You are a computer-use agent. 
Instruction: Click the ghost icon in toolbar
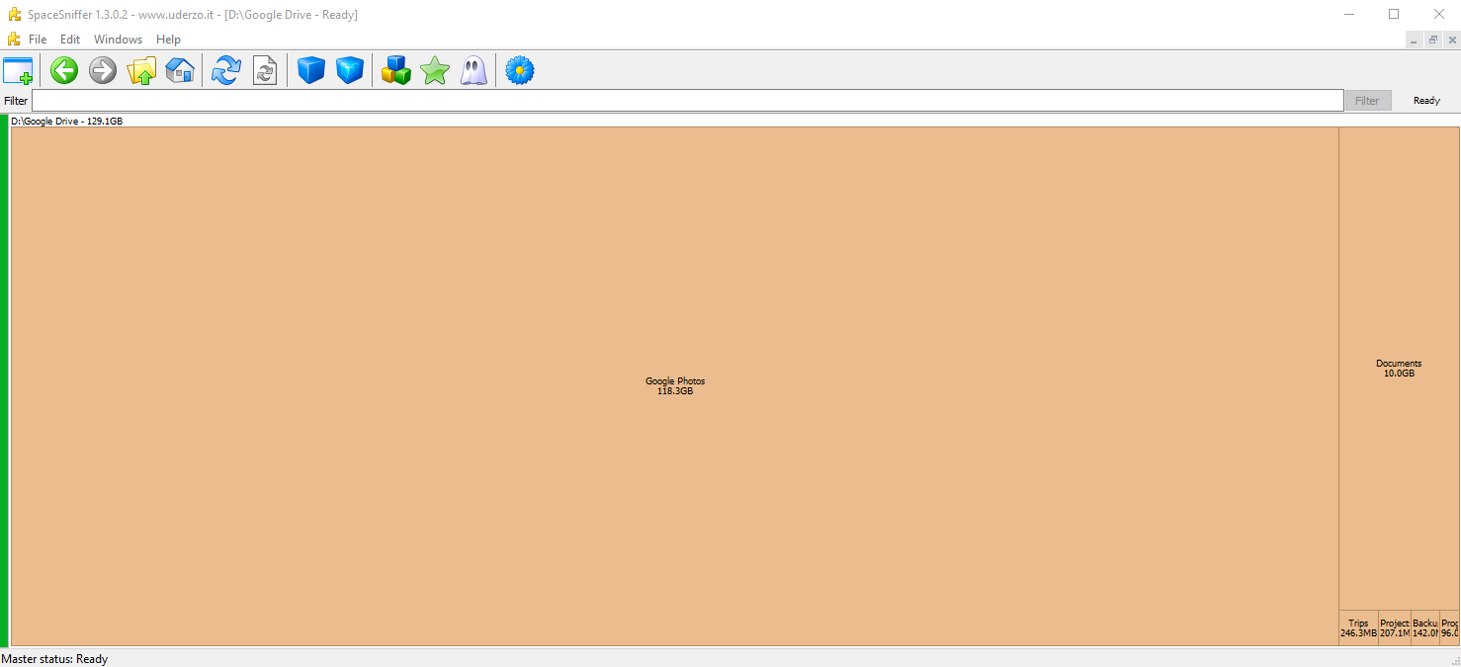(473, 70)
